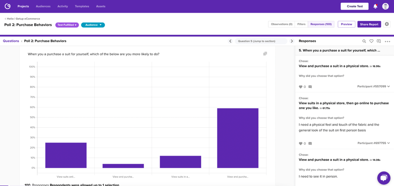Click the 25% 'View suits onli...' bar
The image size is (394, 186).
(66, 155)
